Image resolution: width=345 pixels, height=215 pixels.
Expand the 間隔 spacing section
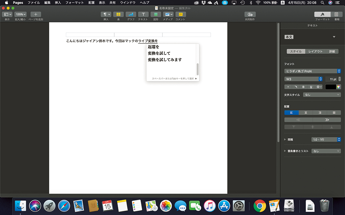(285, 140)
